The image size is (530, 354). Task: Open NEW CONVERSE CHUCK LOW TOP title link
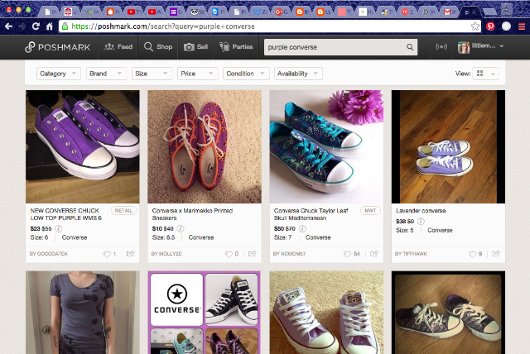point(66,214)
